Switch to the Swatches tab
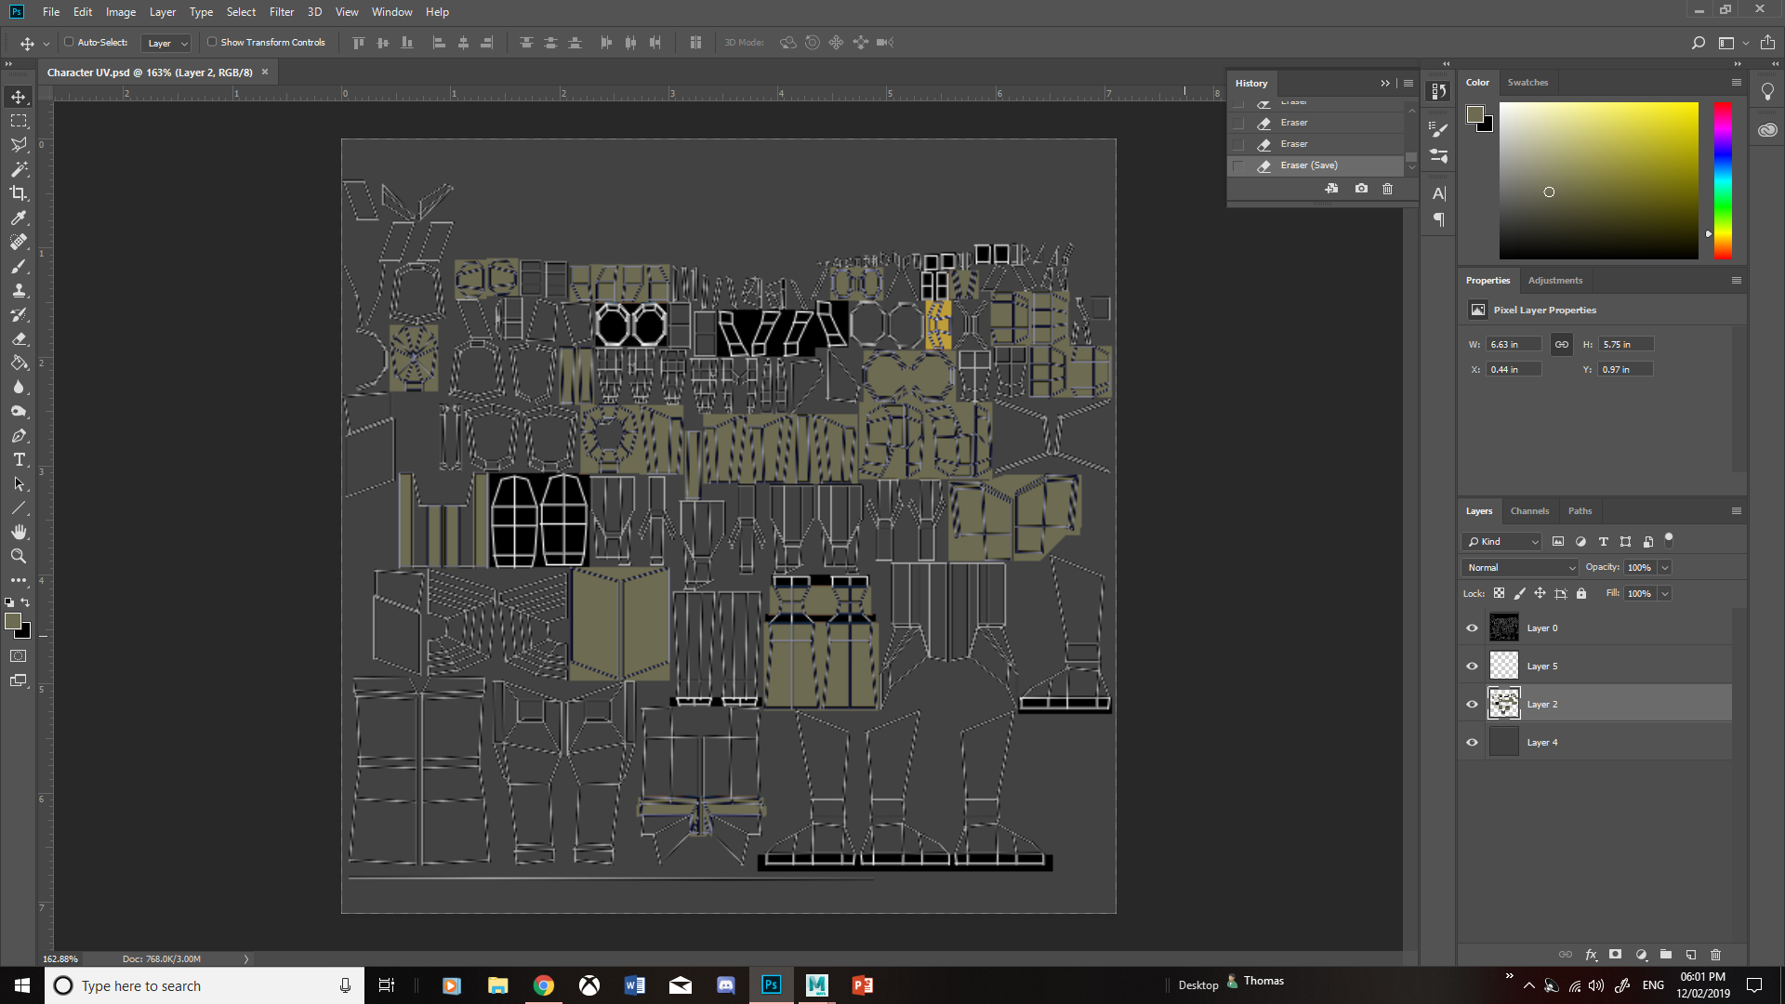The image size is (1785, 1004). coord(1527,82)
